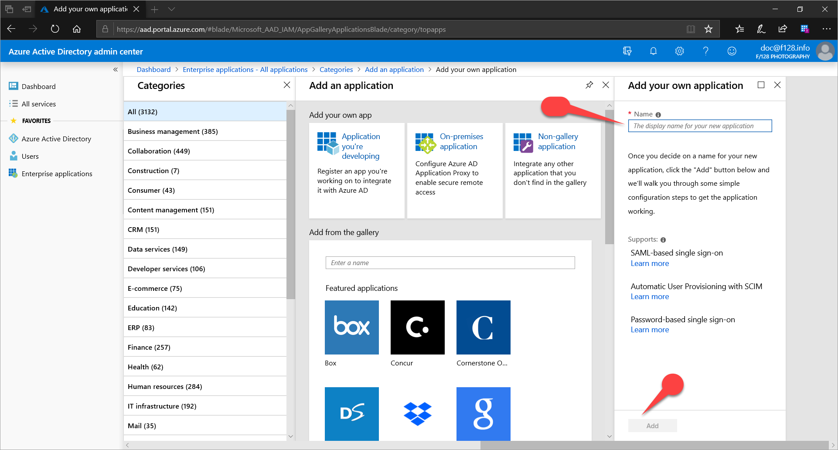Click the Name field info icon
Viewport: 838px width, 450px height.
tap(658, 115)
